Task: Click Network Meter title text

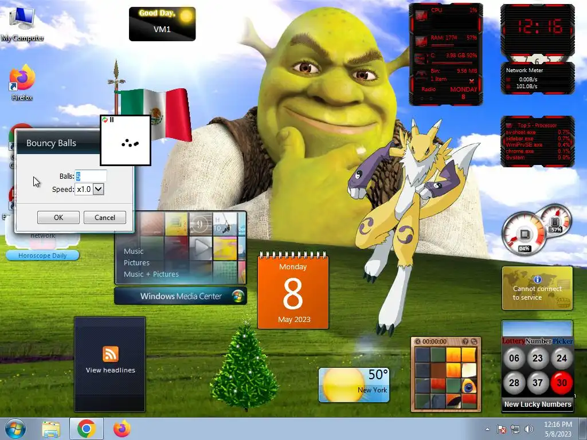Action: click(x=524, y=70)
